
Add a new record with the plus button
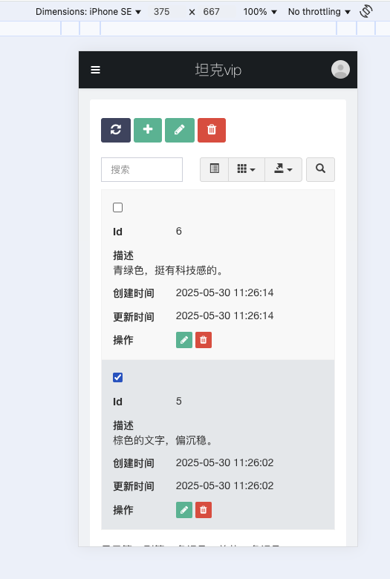click(x=148, y=130)
